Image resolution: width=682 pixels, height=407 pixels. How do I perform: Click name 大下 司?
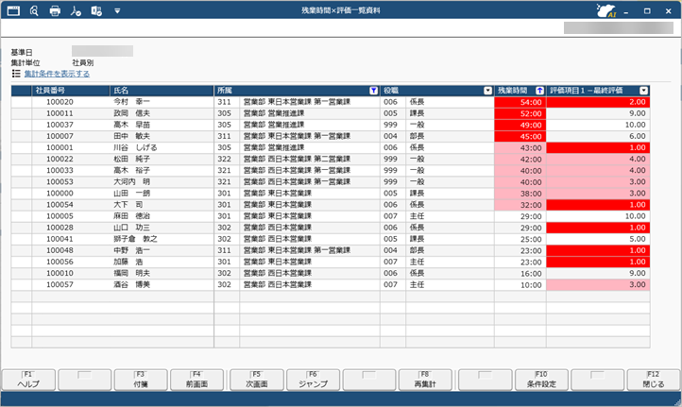coord(128,205)
